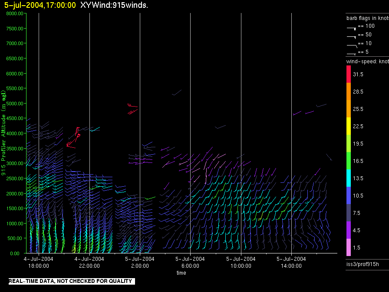
Task: Click the 1500.00 altitude axis value
Action: tap(15, 208)
